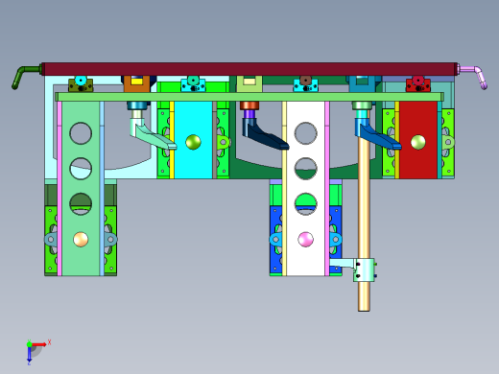Select the top hole in white plate
The image size is (499, 374).
tap(306, 133)
